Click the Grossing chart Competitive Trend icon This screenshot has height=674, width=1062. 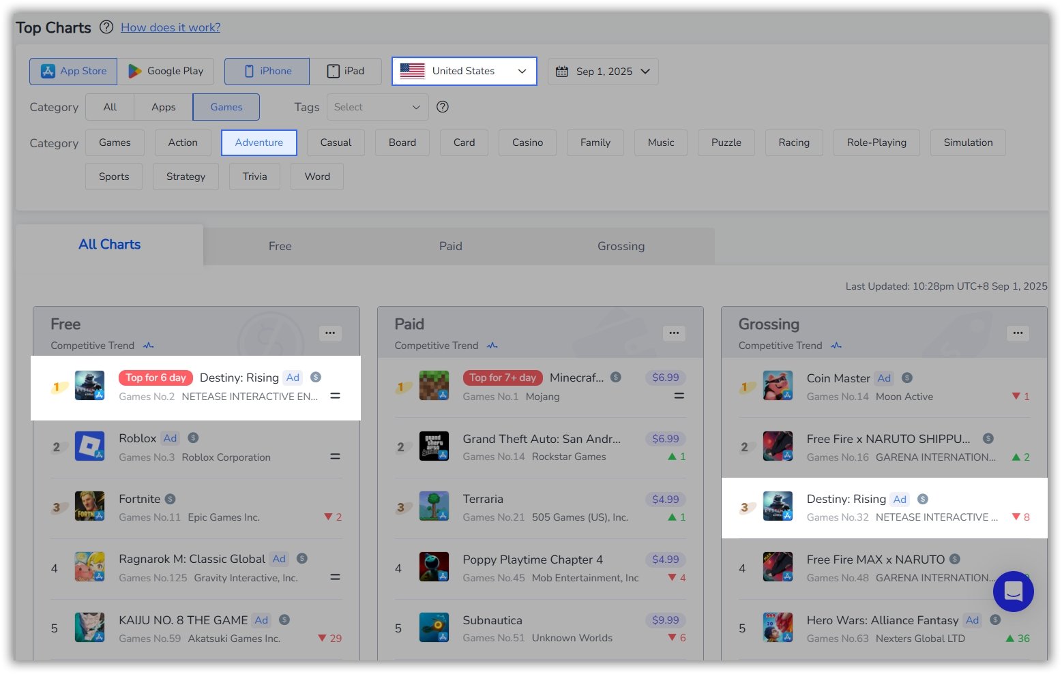tap(836, 346)
